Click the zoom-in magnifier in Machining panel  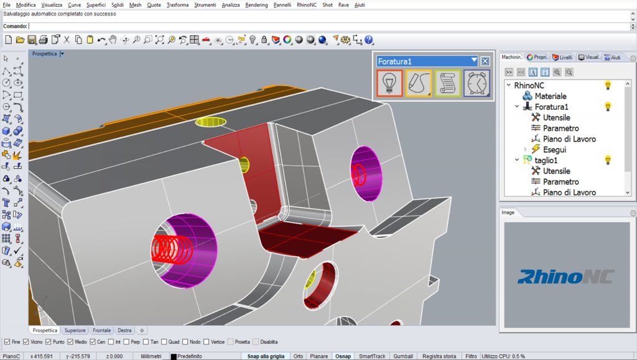[557, 72]
